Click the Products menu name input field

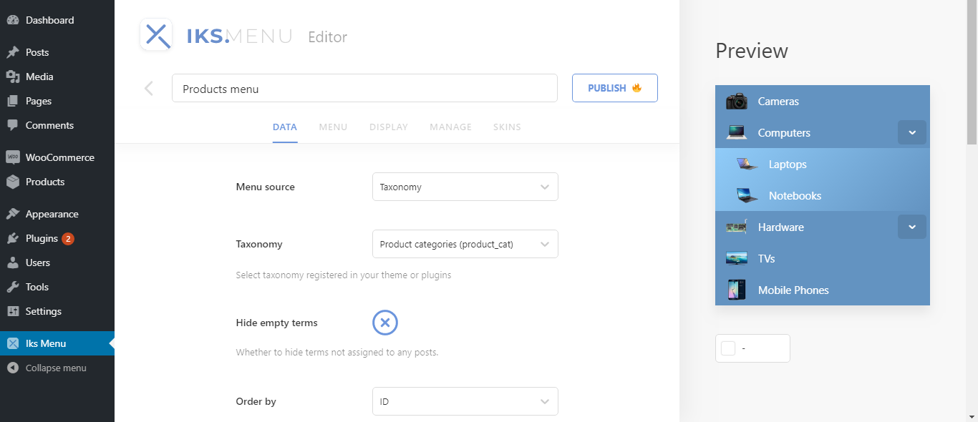point(364,89)
